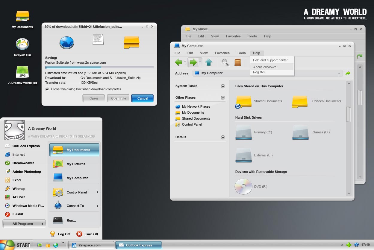Launch Dreamweaver from the Start menu
This screenshot has height=250, width=374.
19,163
